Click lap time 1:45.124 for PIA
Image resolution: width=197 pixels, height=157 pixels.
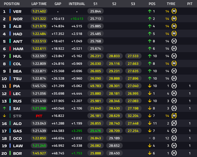point(39,86)
